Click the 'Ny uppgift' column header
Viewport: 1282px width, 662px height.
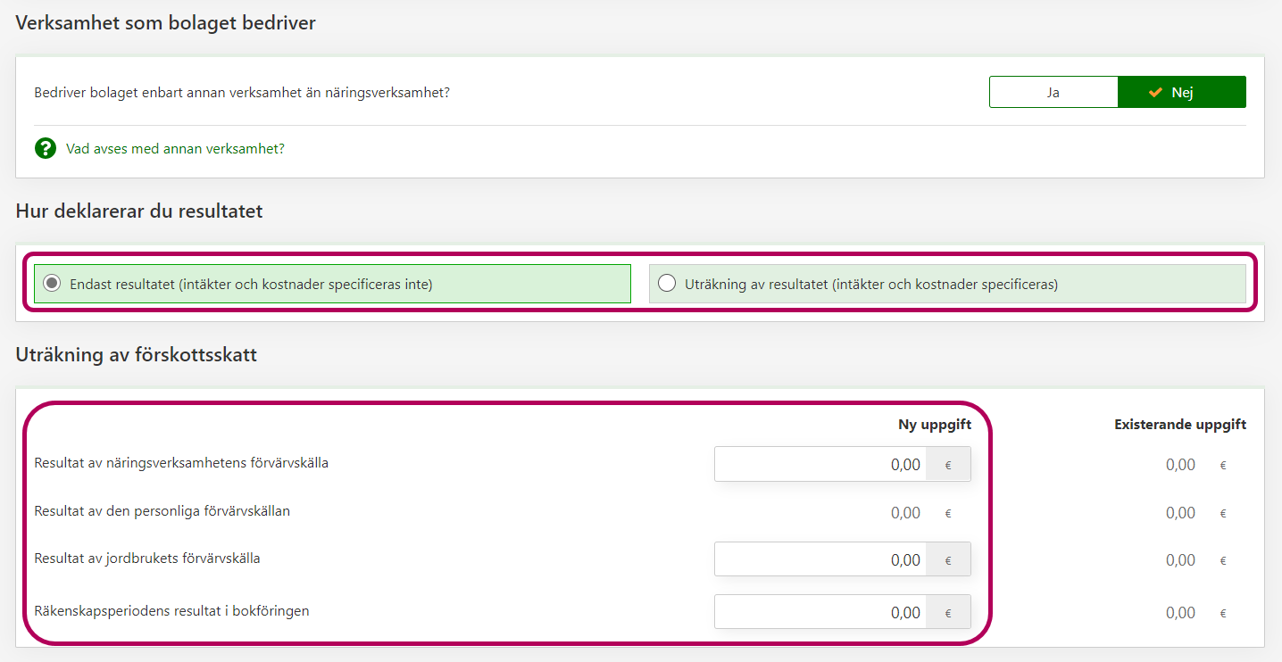934,425
